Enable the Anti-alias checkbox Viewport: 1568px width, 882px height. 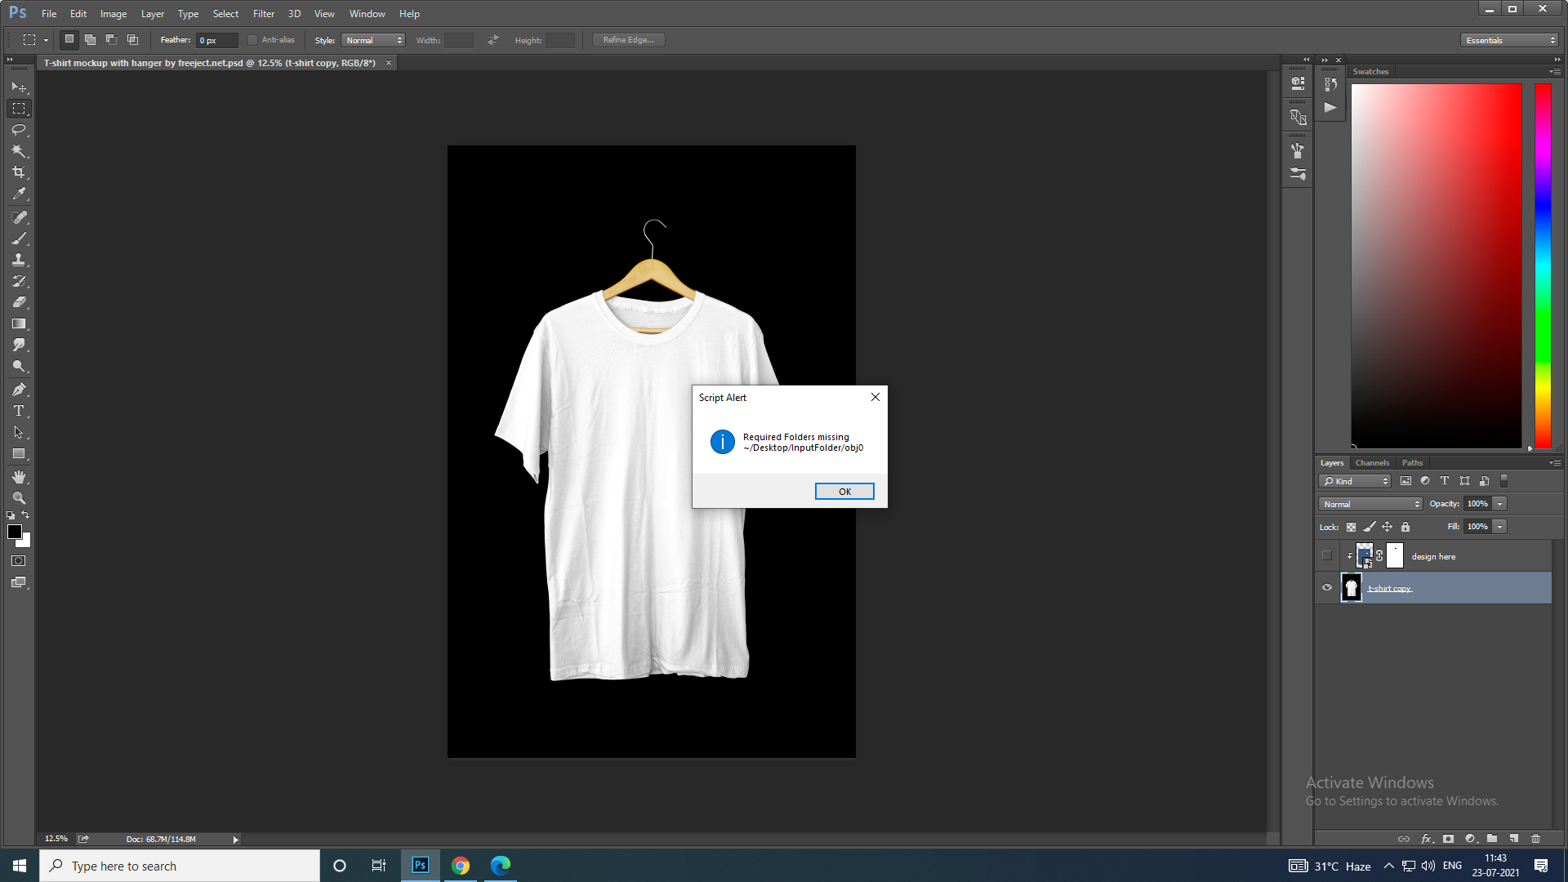[252, 39]
